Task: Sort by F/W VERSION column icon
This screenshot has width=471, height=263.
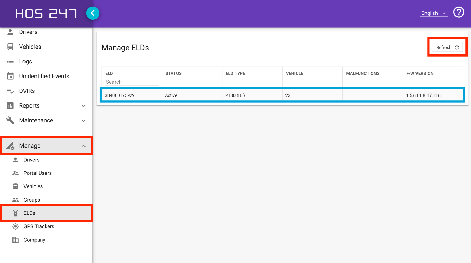Action: point(438,73)
